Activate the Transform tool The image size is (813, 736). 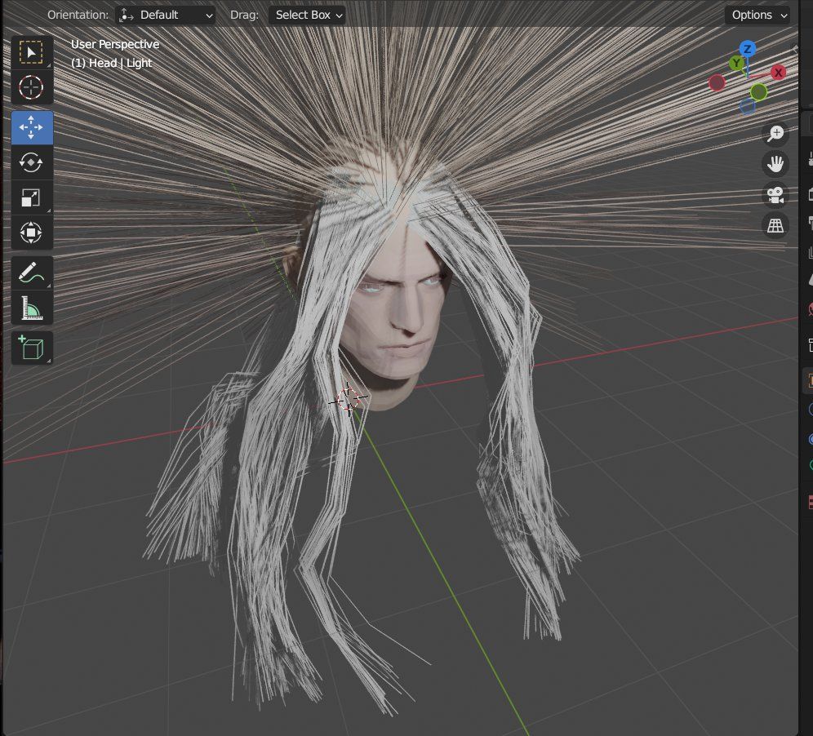click(32, 233)
